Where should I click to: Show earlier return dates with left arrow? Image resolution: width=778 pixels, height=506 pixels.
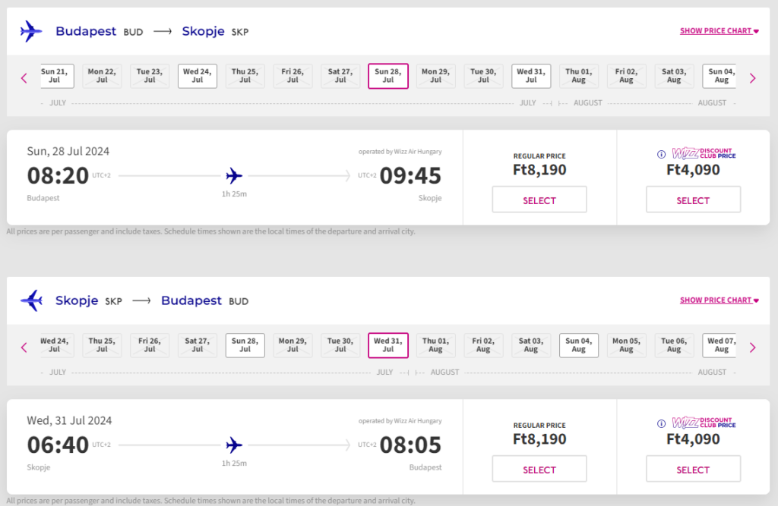tap(24, 347)
